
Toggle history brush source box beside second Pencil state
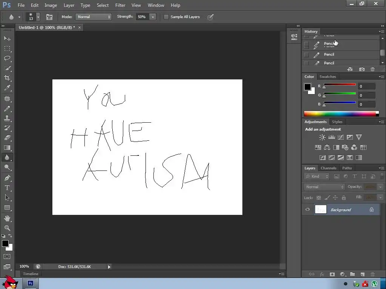[306, 44]
